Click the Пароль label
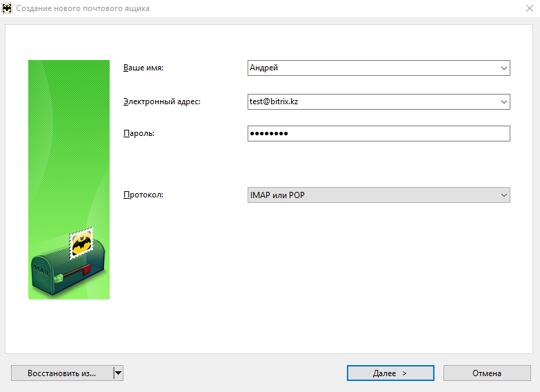Screen dimensions: 540x392 [x=139, y=133]
